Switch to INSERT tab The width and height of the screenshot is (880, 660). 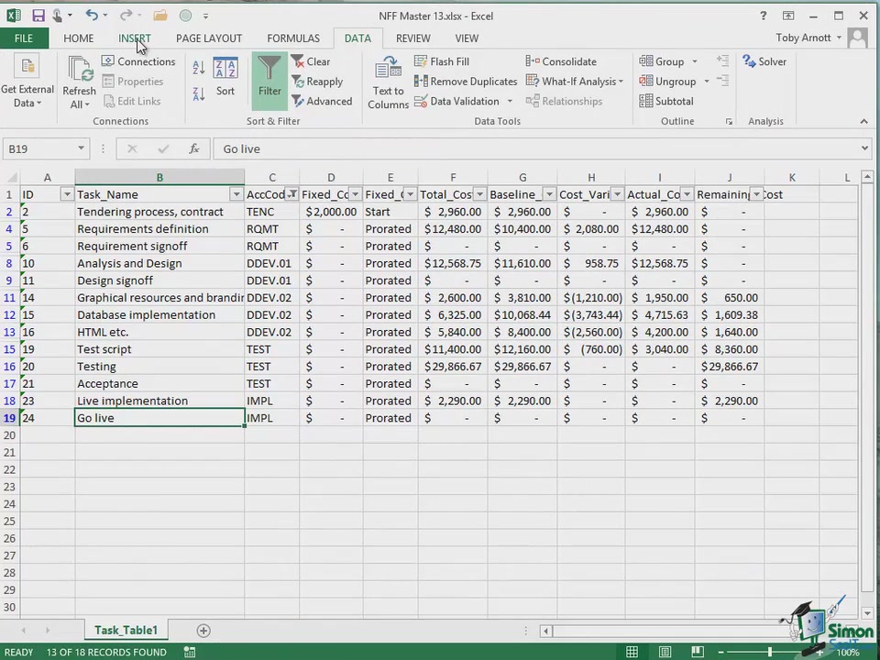tap(135, 38)
